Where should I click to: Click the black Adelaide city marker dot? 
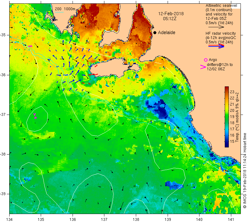pyautogui.click(x=155, y=33)
